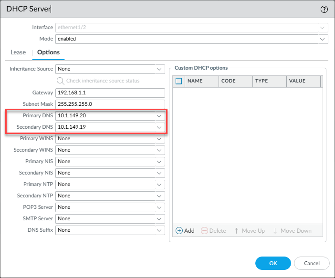Image resolution: width=335 pixels, height=278 pixels.
Task: Click the Primary DNS value 10.1.149.20
Action: pos(72,115)
